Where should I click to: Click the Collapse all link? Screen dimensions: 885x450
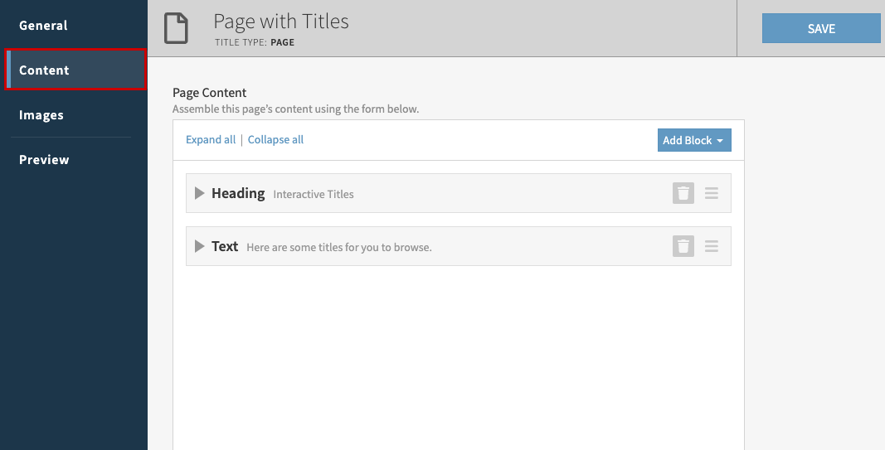(275, 140)
